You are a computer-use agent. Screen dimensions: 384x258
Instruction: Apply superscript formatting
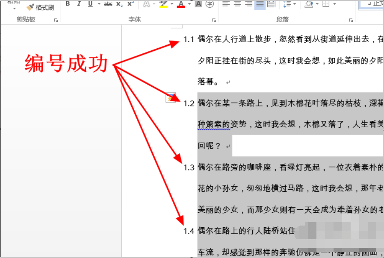pos(129,4)
